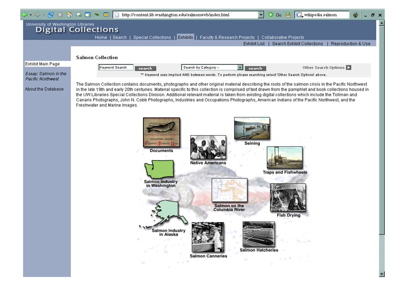405x304 pixels.
Task: Open the Search navigation link
Action: tap(119, 37)
